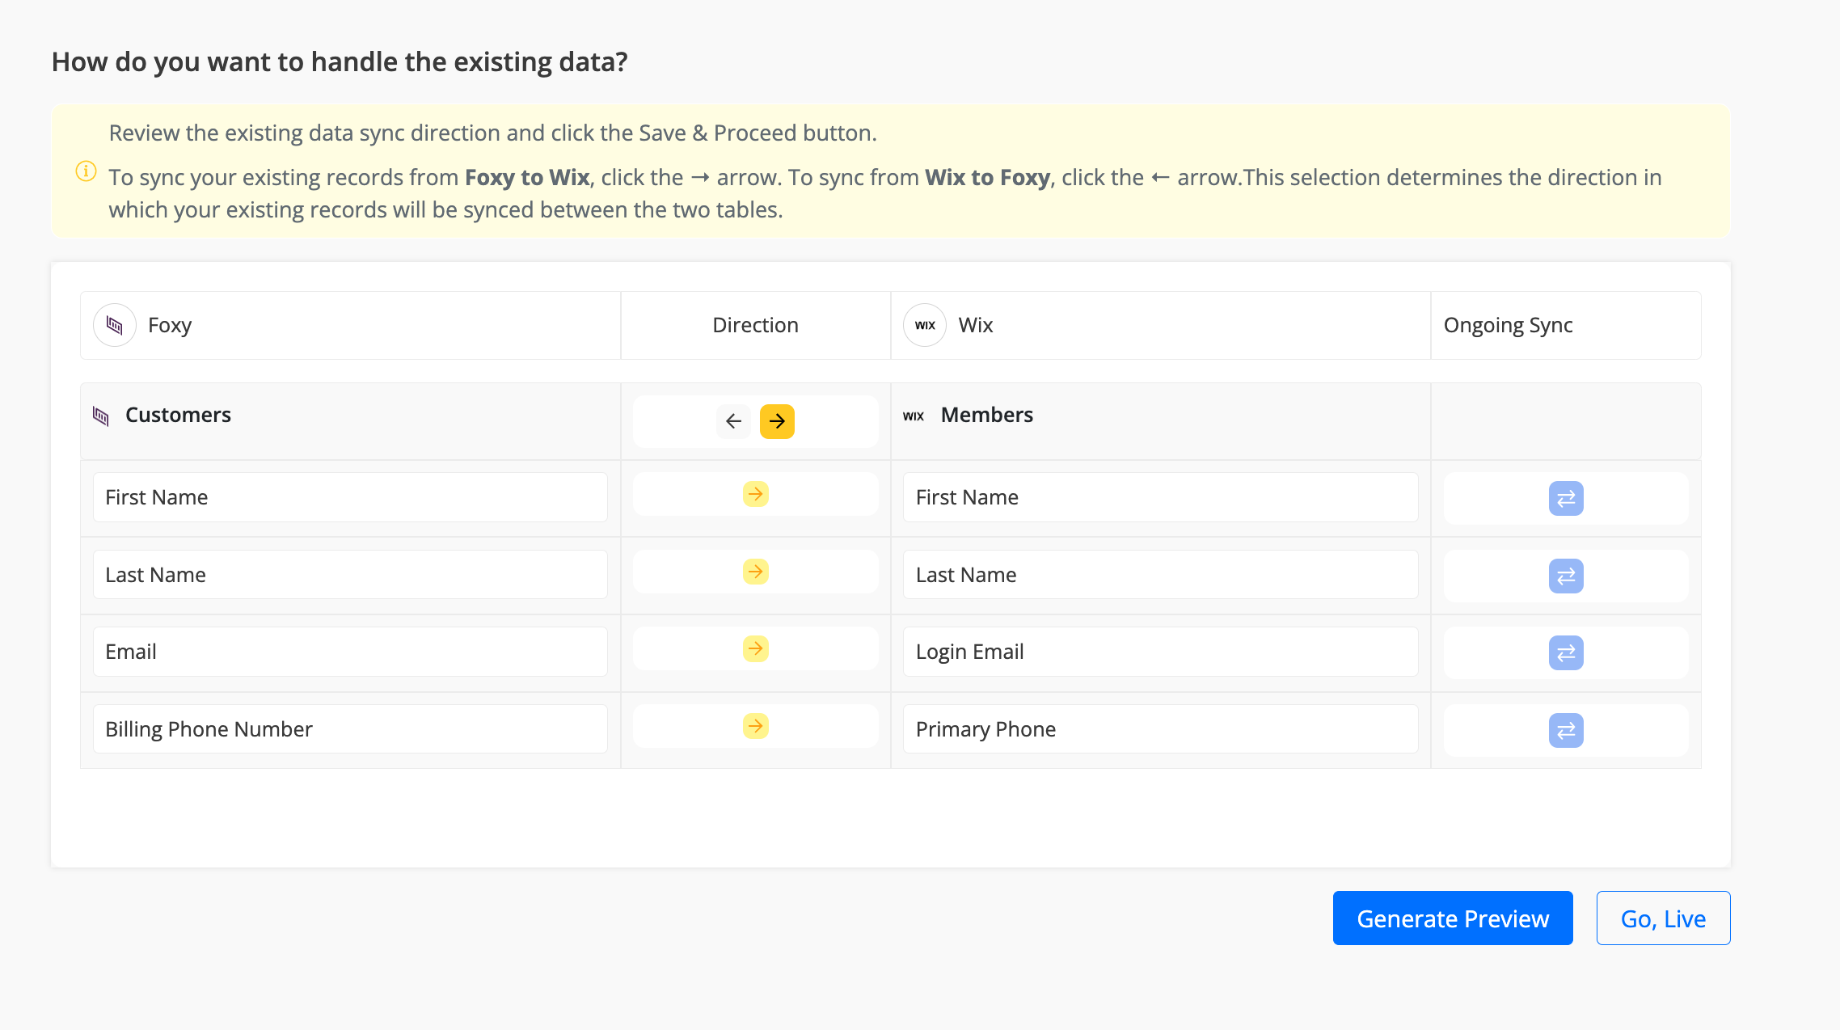Click the 'How do you want to handle' heading

tap(340, 62)
